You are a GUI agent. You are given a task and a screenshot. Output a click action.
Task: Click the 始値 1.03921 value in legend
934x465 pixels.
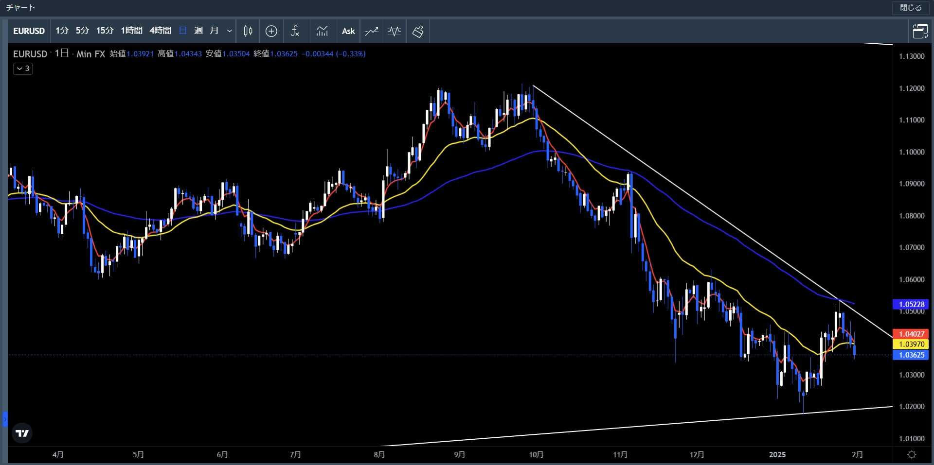pyautogui.click(x=140, y=54)
